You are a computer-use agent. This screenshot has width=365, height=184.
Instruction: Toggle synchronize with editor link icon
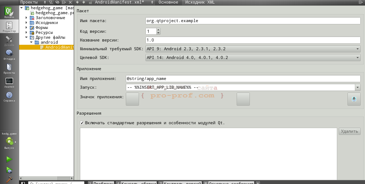pos(57,2)
